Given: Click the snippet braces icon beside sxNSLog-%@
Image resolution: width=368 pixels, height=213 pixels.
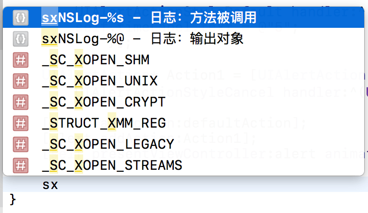Looking at the screenshot, I should tap(21, 39).
